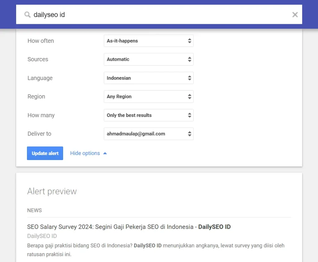Click the Region label
This screenshot has height=262, width=318.
coord(36,96)
